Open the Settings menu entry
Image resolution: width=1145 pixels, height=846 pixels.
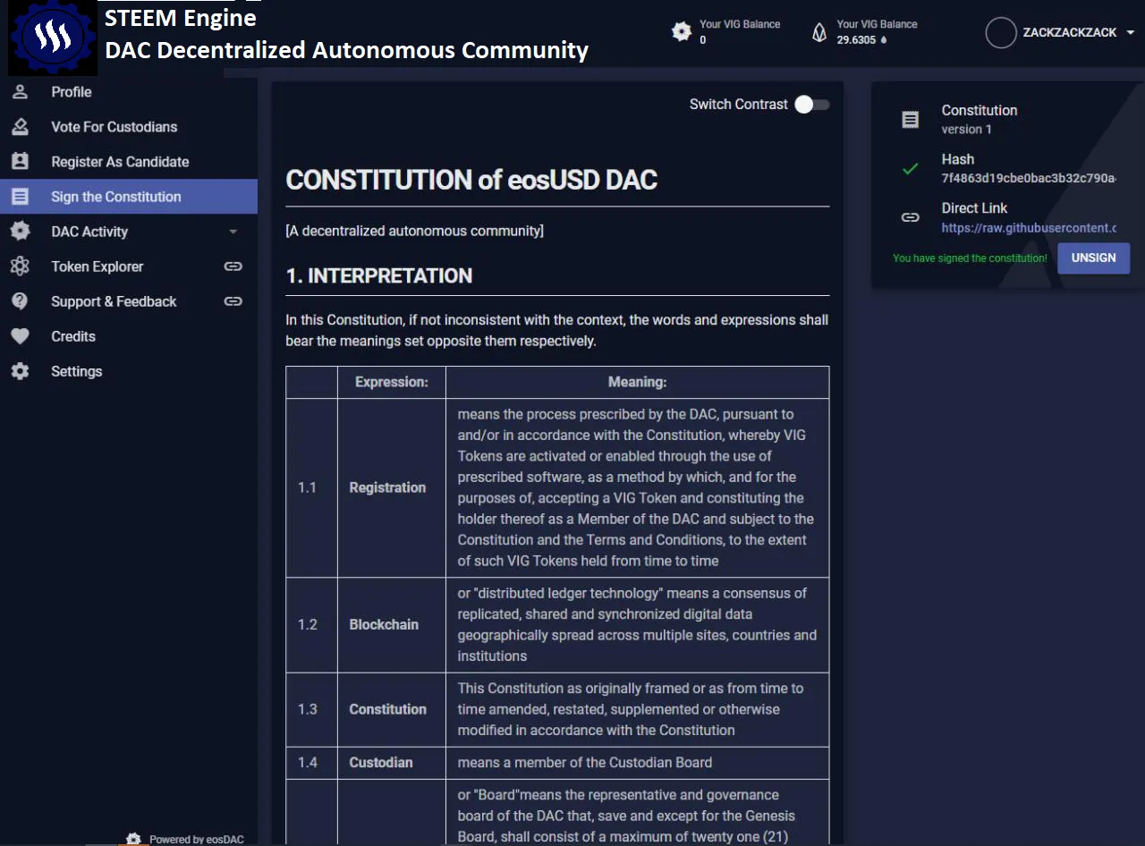129,371
